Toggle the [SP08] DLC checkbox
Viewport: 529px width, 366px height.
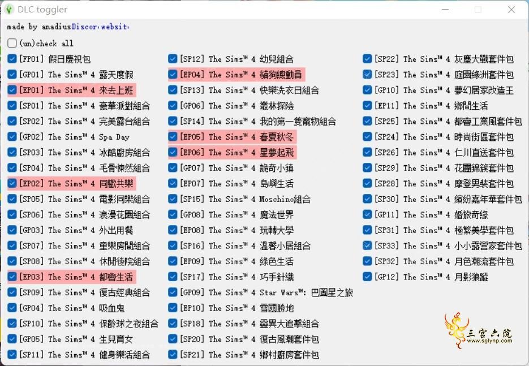click(x=12, y=261)
